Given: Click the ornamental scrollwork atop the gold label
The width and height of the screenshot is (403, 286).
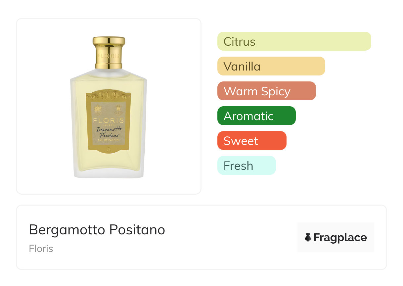Looking at the screenshot, I should 109,96.
